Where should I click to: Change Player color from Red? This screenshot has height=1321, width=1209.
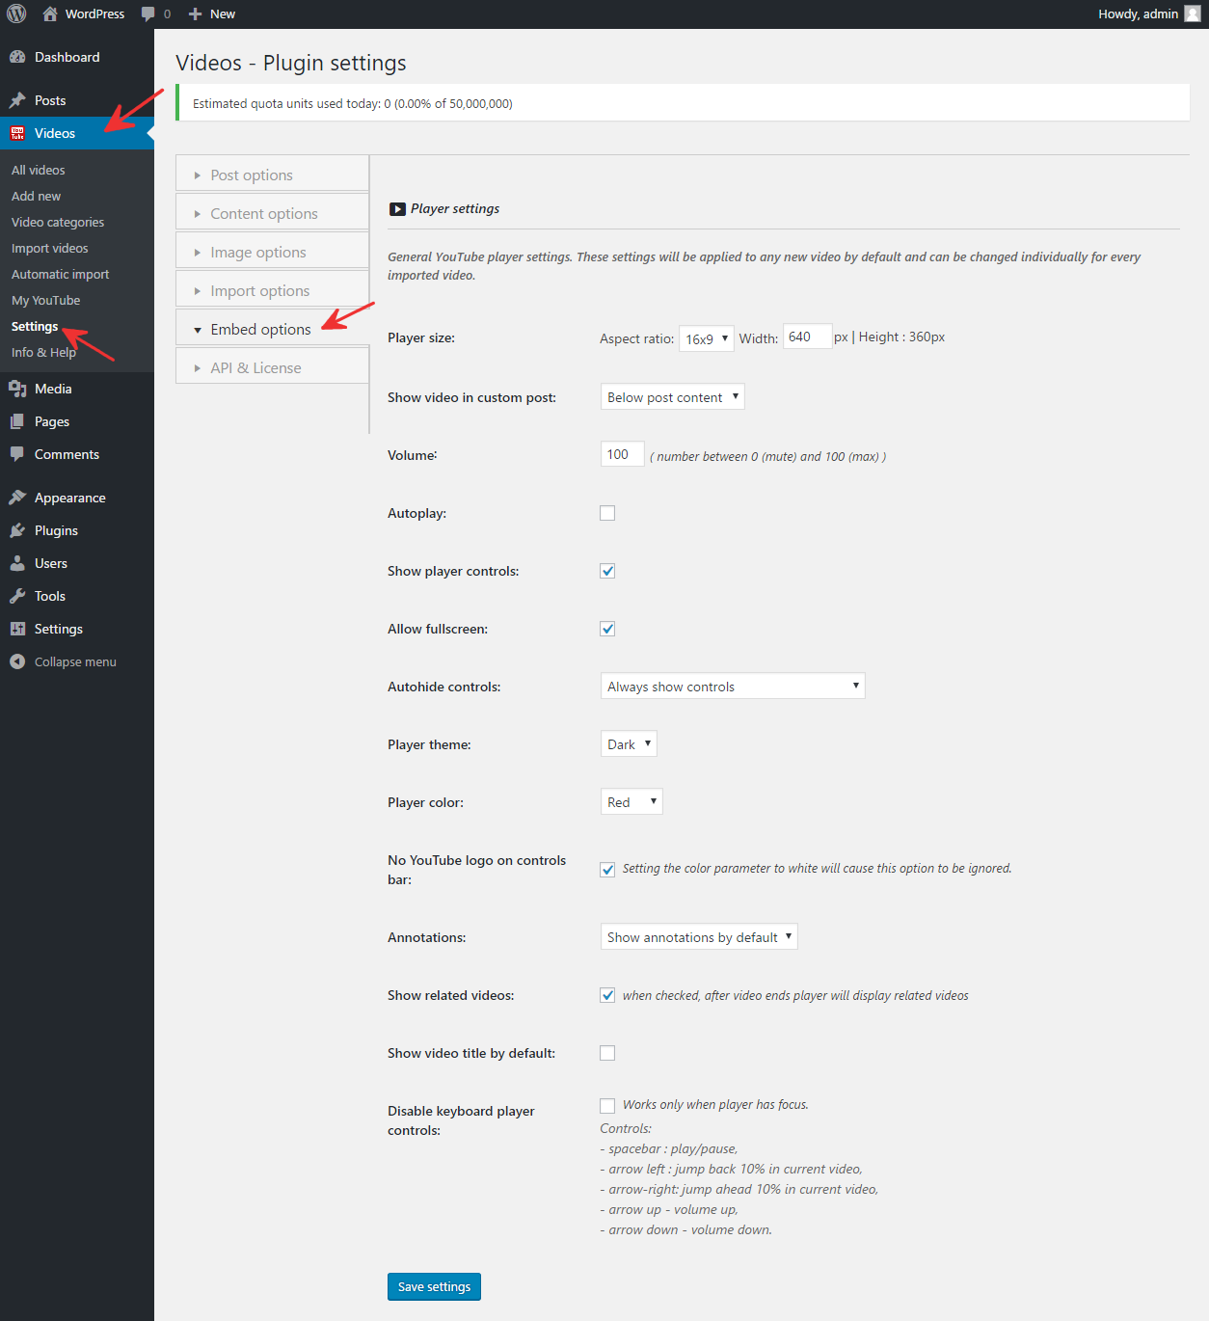pyautogui.click(x=631, y=801)
